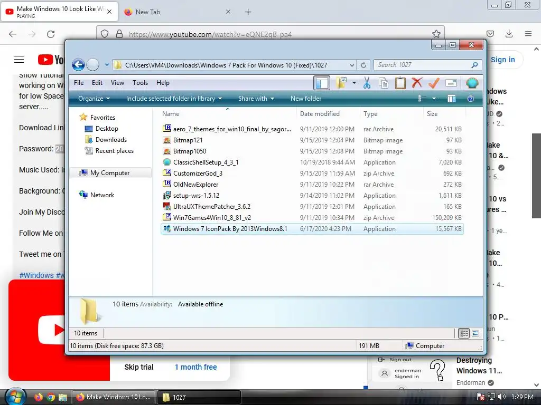Cut selection with the scissors icon
The width and height of the screenshot is (541, 405).
(x=367, y=83)
